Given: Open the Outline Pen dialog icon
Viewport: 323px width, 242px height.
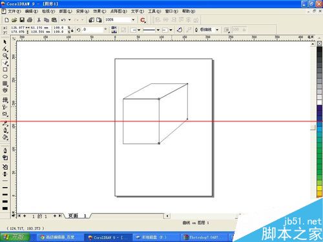Looking at the screenshot, I should tap(5, 150).
